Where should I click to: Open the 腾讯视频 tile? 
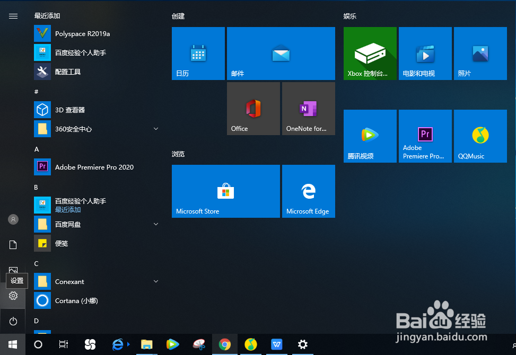coord(370,136)
